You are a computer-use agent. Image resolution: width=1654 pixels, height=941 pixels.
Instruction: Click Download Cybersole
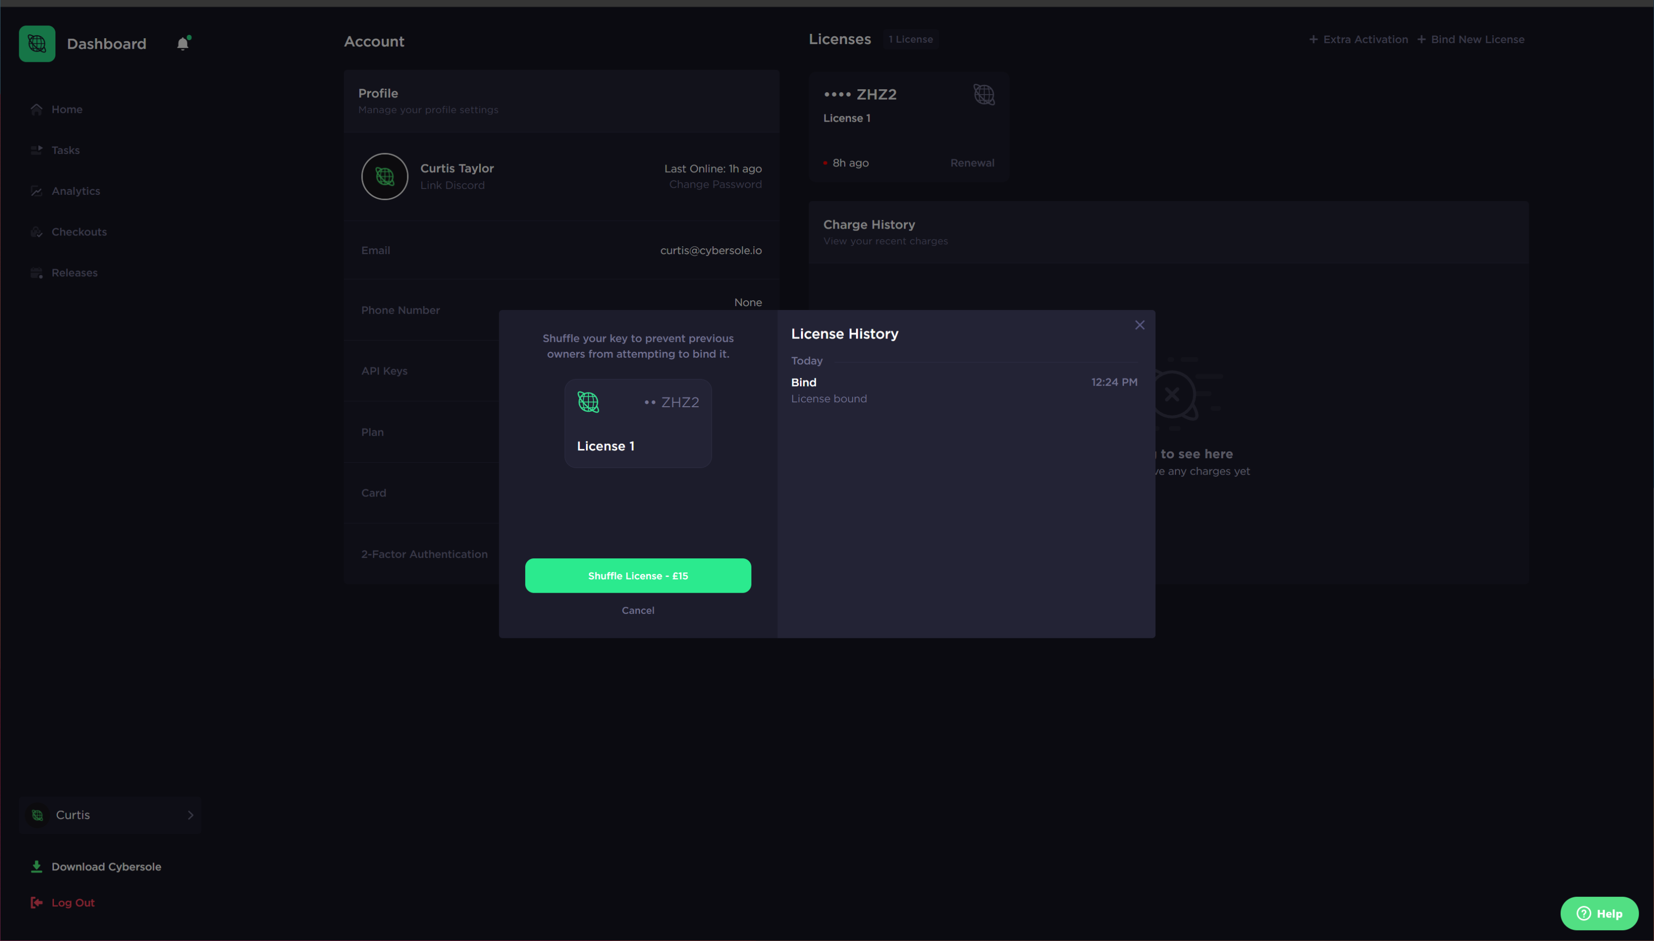point(107,867)
